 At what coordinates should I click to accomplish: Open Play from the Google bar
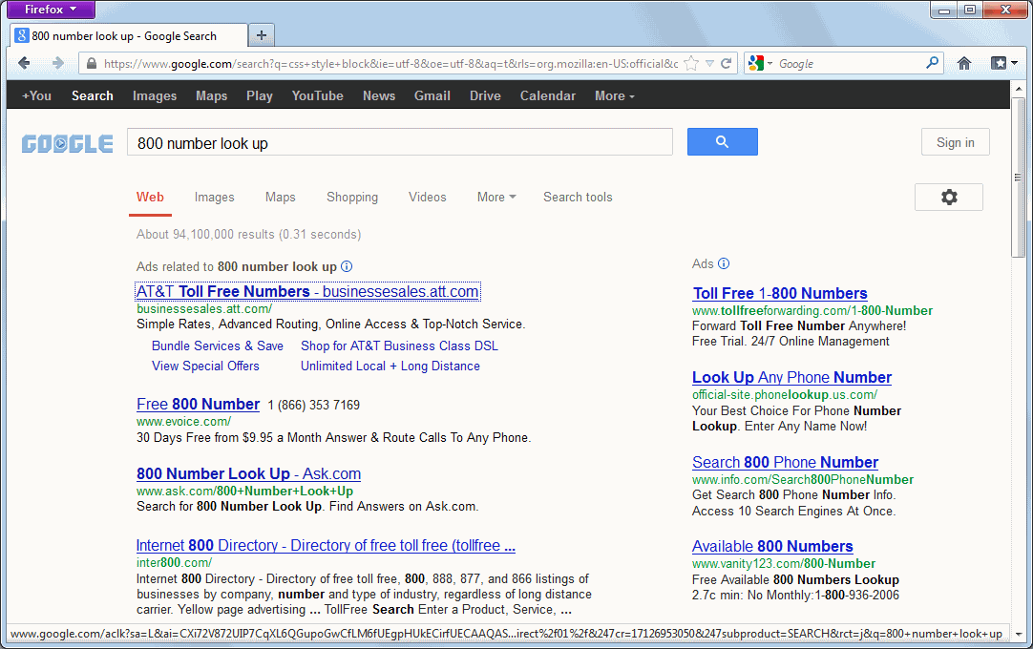pyautogui.click(x=260, y=96)
